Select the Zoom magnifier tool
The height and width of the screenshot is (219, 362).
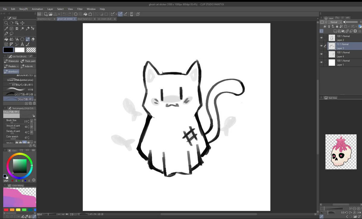click(6, 23)
